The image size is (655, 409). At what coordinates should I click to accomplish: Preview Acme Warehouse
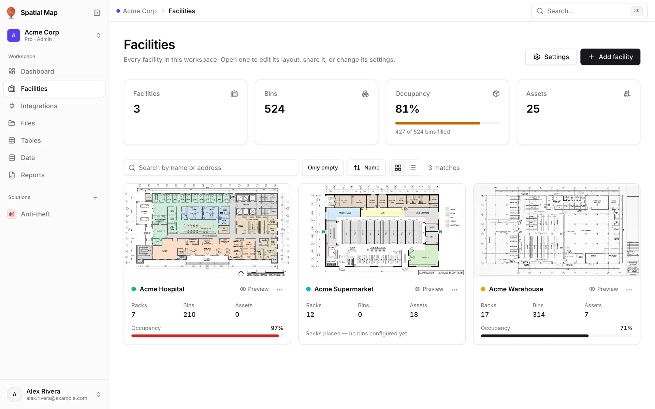603,289
